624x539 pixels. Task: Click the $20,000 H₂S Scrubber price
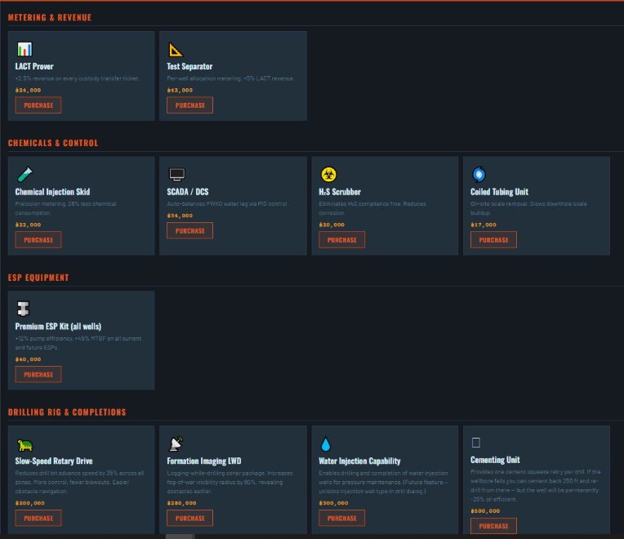[x=332, y=225]
